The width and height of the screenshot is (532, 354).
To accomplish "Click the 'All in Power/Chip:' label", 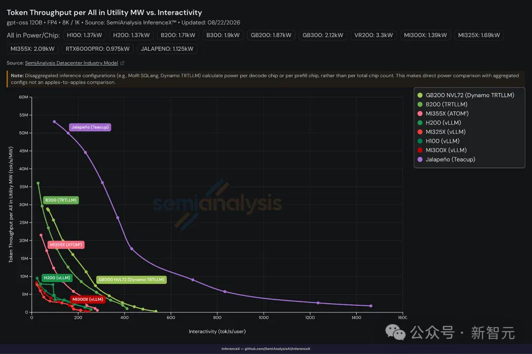I will point(33,35).
